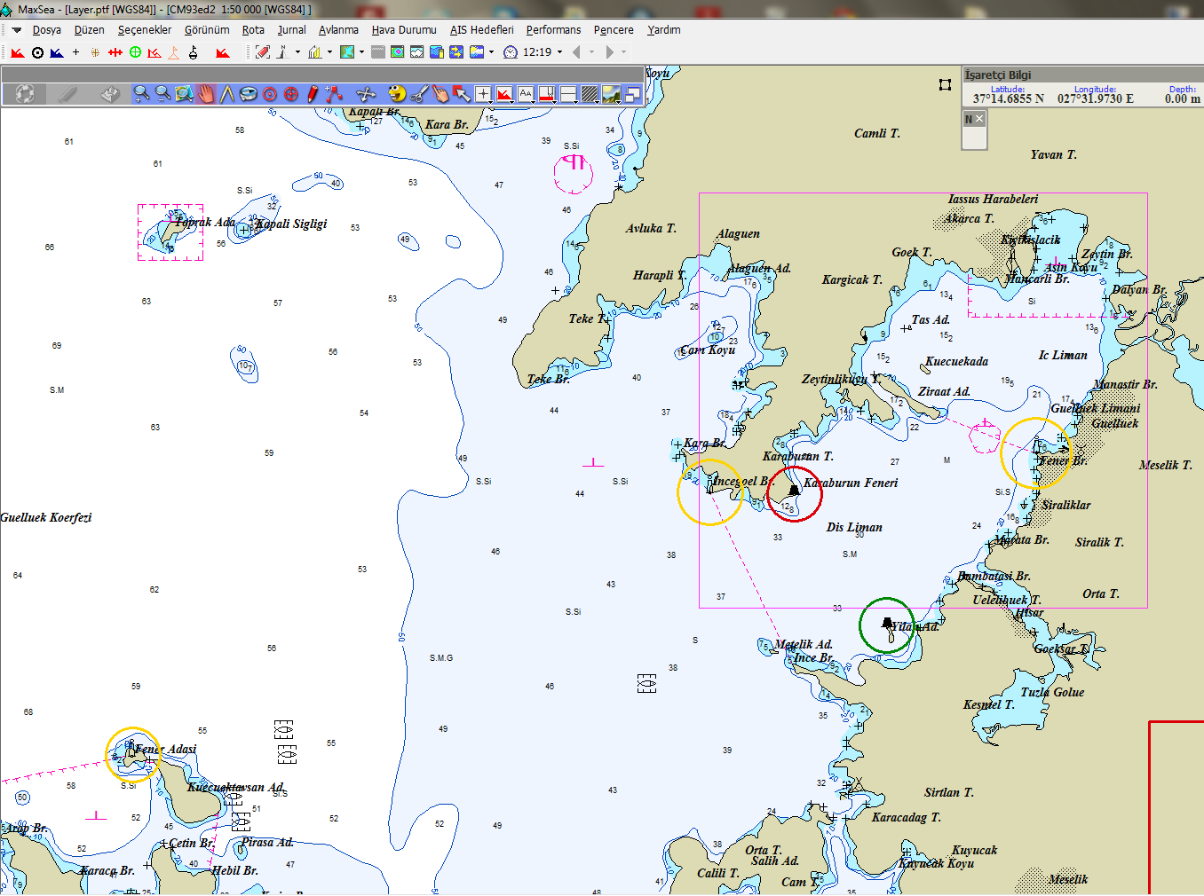Screen dimensions: 1204x896
Task: Open the toolbar options arrow before Dosya
Action: point(16,30)
